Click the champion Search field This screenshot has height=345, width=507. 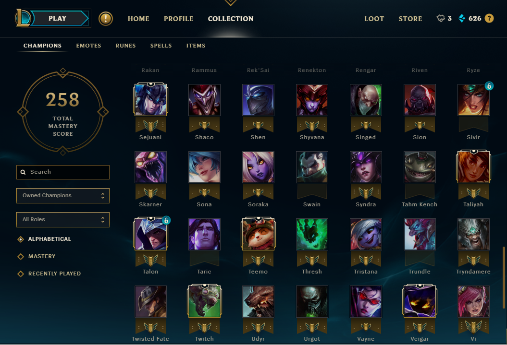pyautogui.click(x=63, y=172)
